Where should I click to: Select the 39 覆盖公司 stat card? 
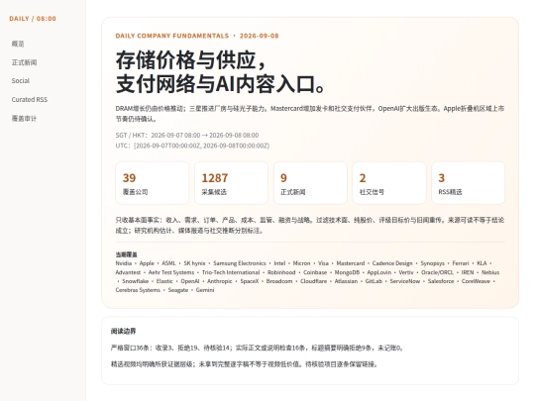(x=153, y=183)
